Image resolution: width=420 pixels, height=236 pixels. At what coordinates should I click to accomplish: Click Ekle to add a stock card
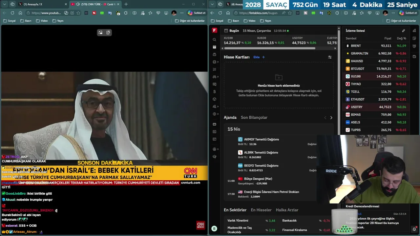(259, 57)
